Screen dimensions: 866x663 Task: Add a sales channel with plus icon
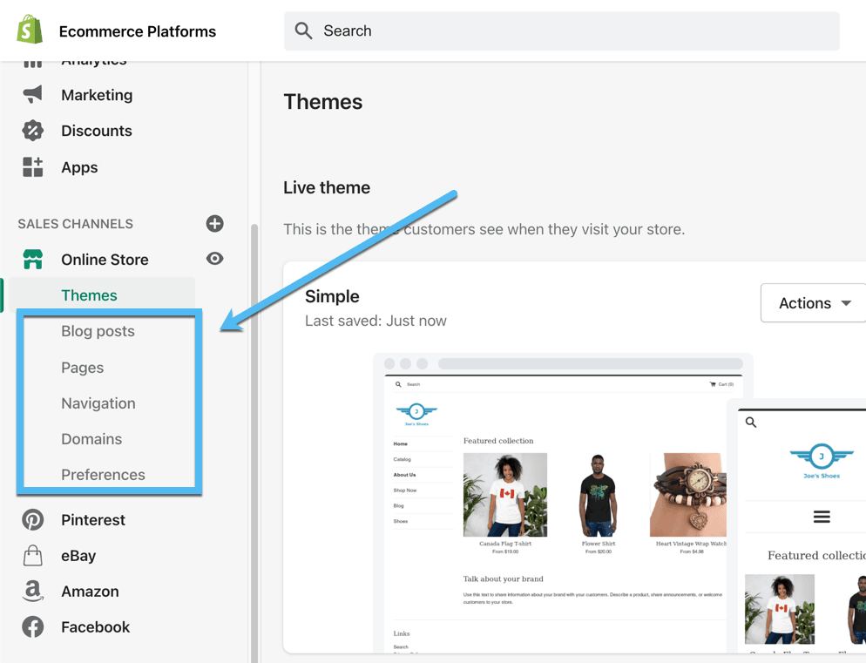point(215,223)
